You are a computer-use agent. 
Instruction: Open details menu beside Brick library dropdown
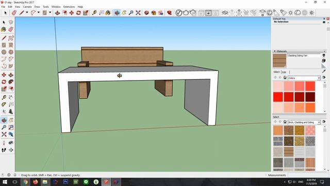pyautogui.click(x=324, y=122)
